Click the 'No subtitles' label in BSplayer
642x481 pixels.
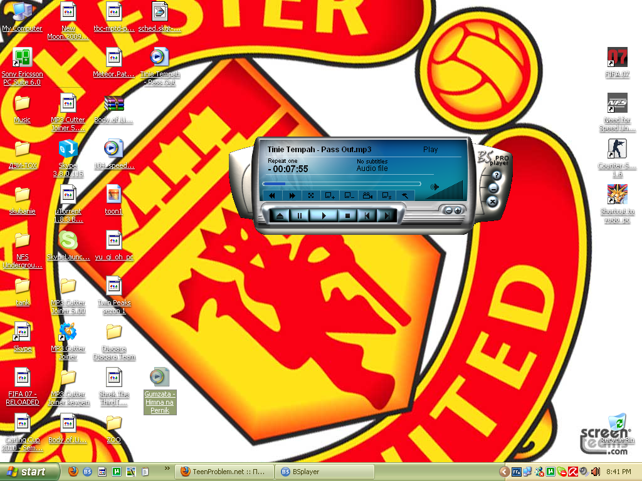tap(372, 162)
